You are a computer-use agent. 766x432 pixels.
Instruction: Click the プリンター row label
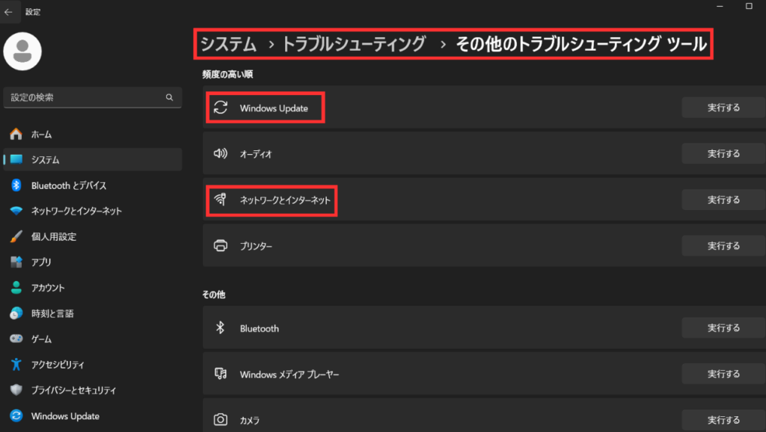point(256,246)
